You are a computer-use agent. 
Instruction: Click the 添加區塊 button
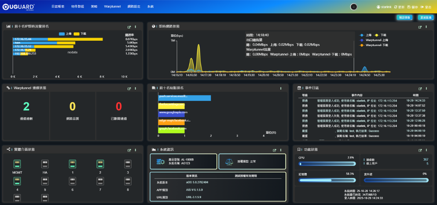tap(425, 18)
